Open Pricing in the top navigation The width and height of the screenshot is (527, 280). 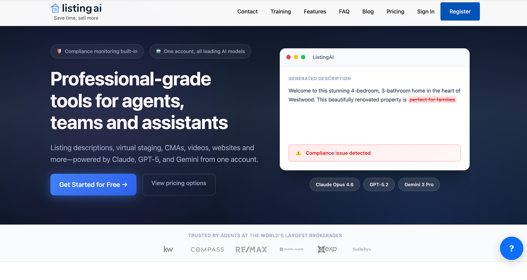395,11
